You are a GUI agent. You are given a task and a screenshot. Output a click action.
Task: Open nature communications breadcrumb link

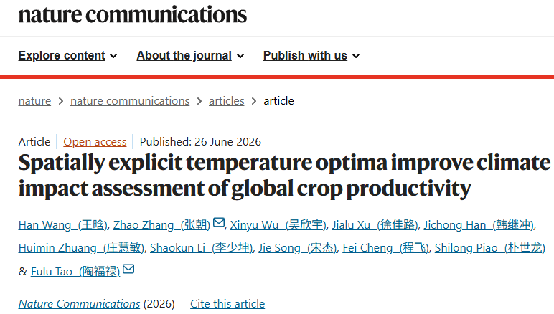[130, 101]
